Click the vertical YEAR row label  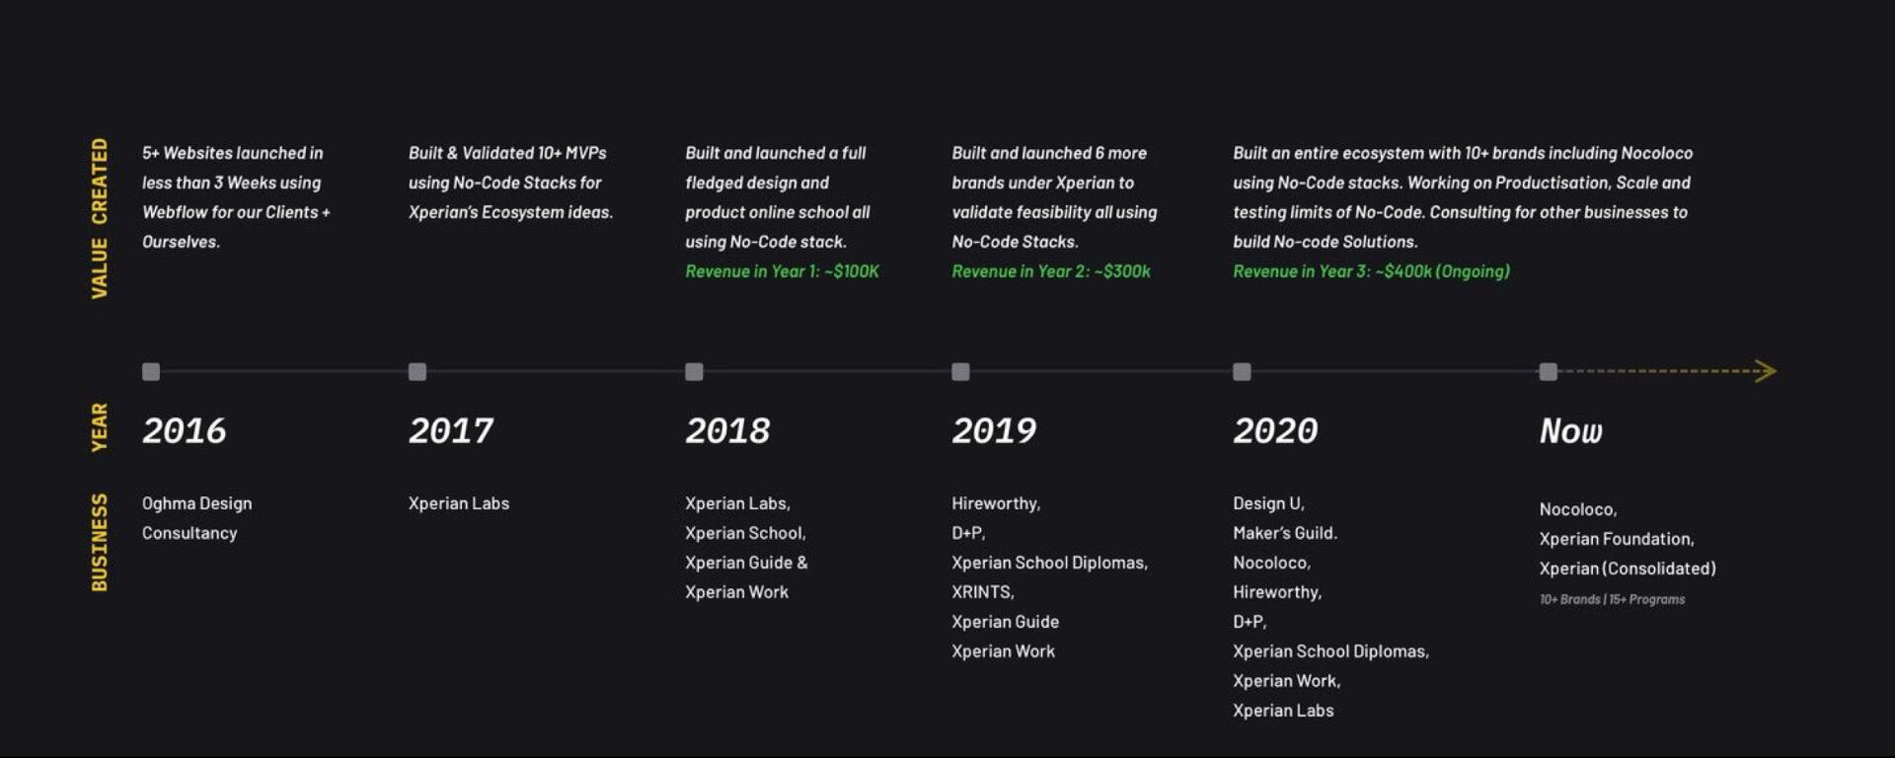tap(100, 427)
